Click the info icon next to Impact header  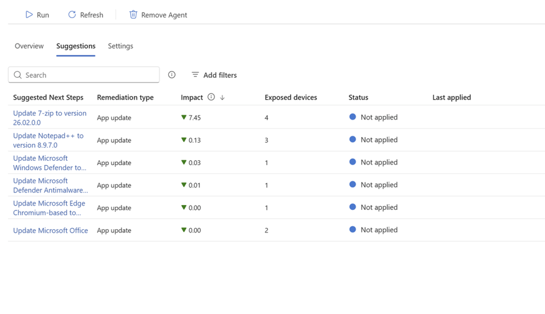[211, 97]
